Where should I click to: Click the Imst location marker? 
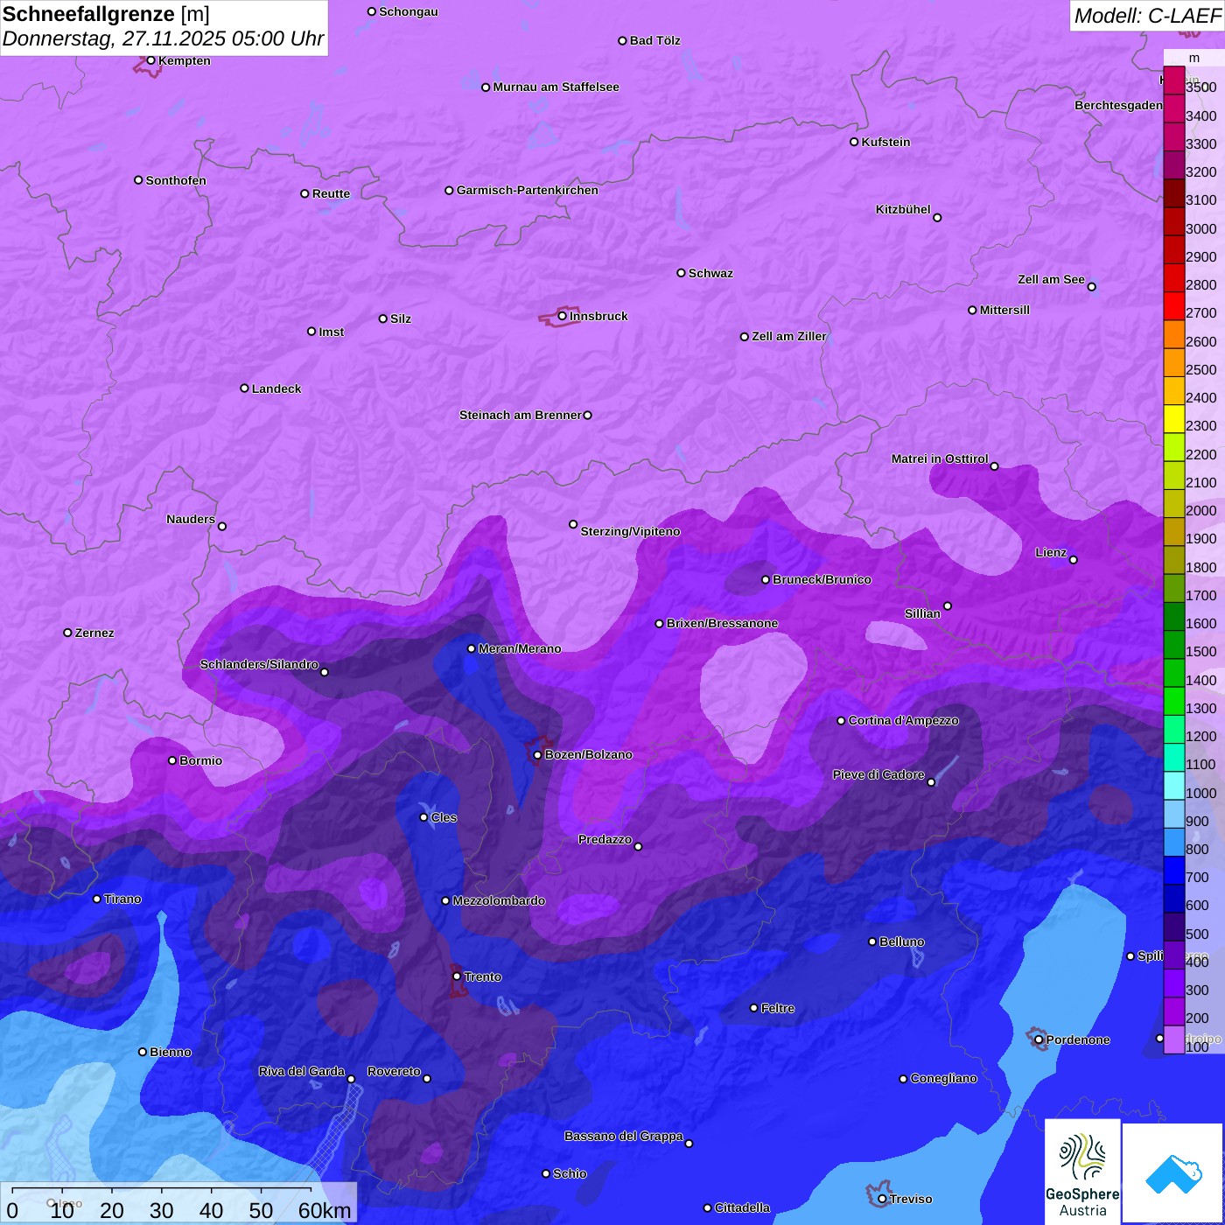tap(311, 332)
